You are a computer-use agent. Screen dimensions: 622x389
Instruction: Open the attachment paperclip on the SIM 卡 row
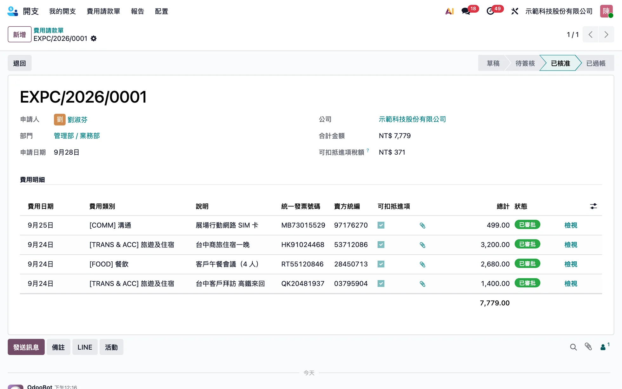[422, 225]
